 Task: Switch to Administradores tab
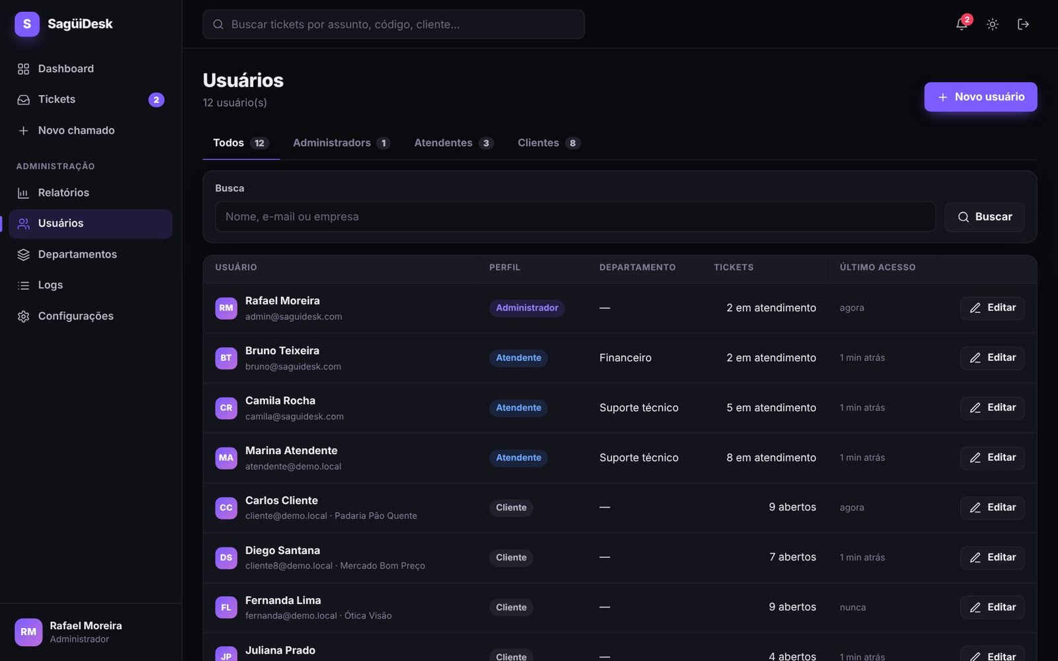341,143
